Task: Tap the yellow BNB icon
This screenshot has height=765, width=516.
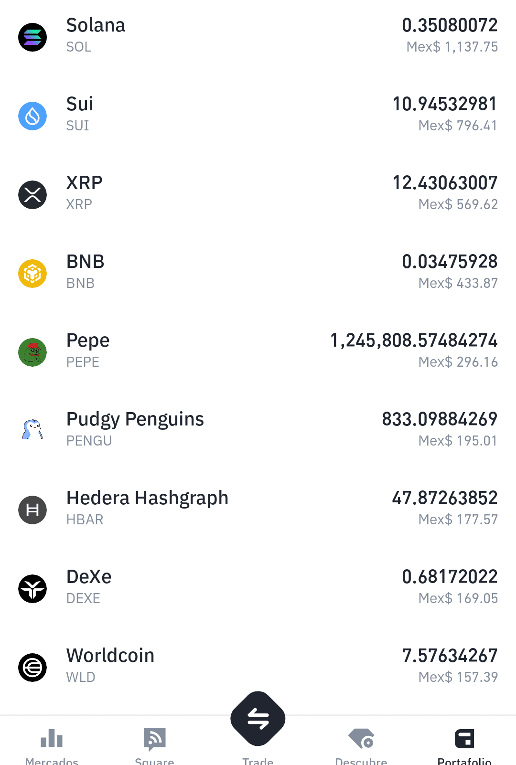Action: pyautogui.click(x=32, y=274)
